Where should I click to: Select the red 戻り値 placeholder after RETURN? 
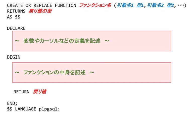[39, 92]
